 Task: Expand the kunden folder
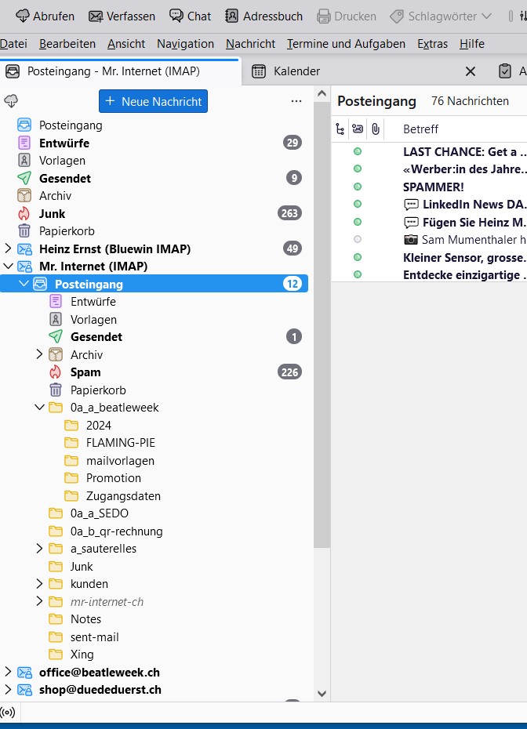pyautogui.click(x=39, y=583)
